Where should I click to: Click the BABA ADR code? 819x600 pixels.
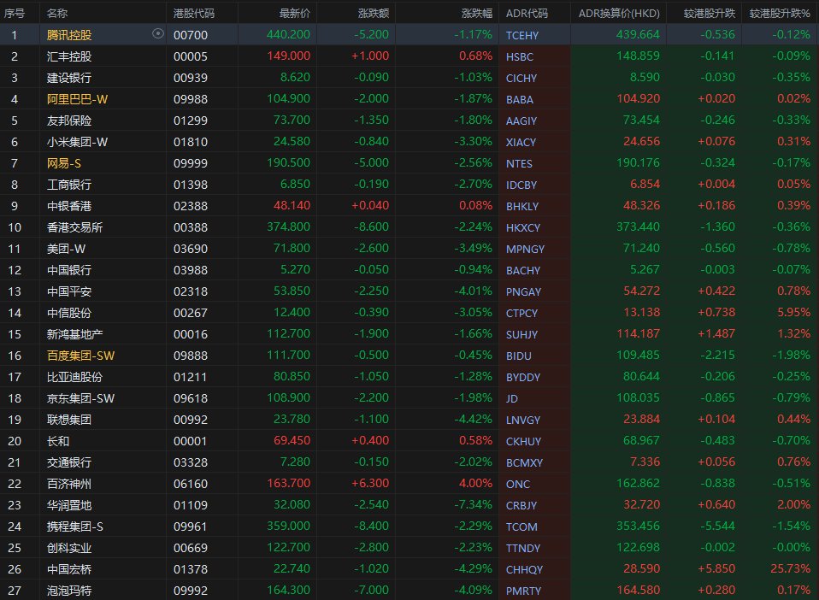pyautogui.click(x=519, y=100)
